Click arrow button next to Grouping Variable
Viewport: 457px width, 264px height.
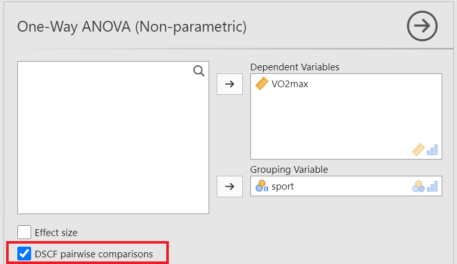230,187
